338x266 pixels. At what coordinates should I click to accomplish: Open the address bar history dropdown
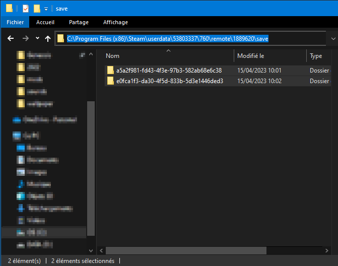(333, 38)
